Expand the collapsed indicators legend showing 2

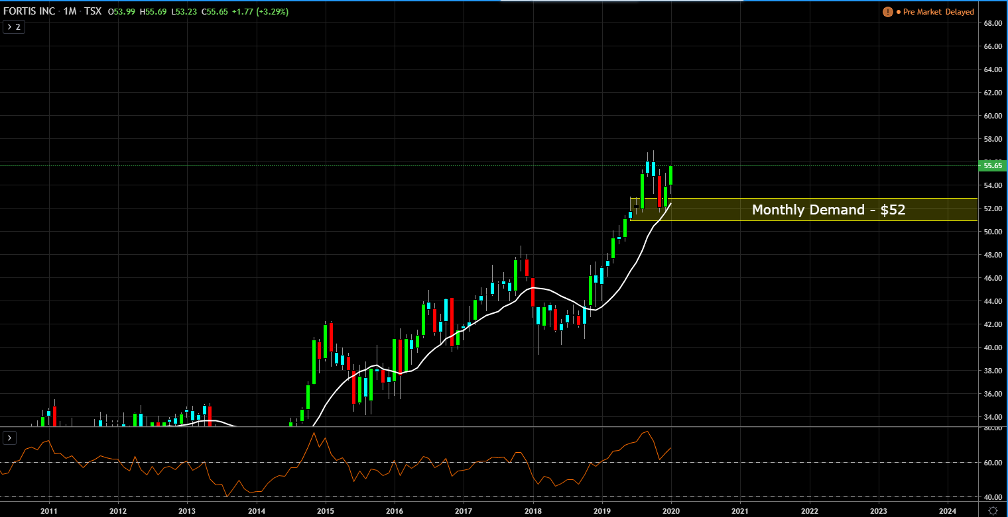point(14,27)
